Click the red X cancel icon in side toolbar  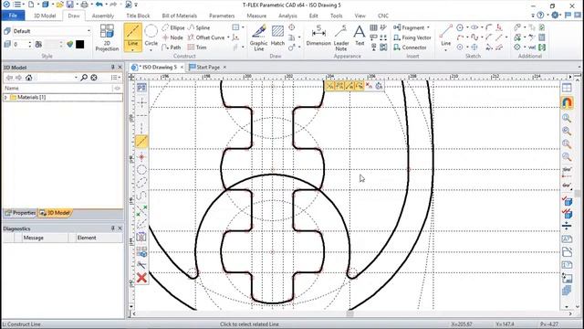click(x=141, y=278)
